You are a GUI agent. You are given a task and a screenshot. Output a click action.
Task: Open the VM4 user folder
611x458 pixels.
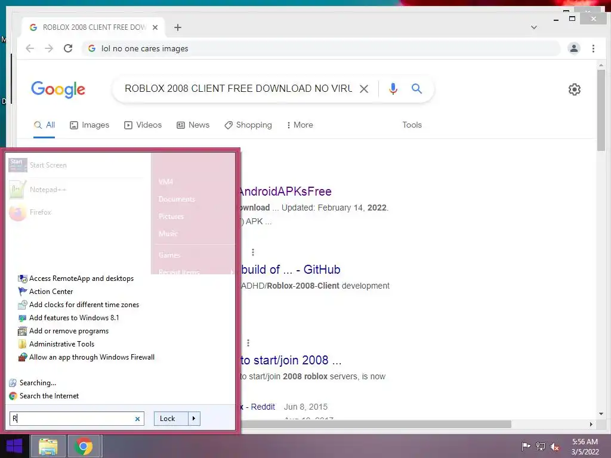pyautogui.click(x=166, y=182)
